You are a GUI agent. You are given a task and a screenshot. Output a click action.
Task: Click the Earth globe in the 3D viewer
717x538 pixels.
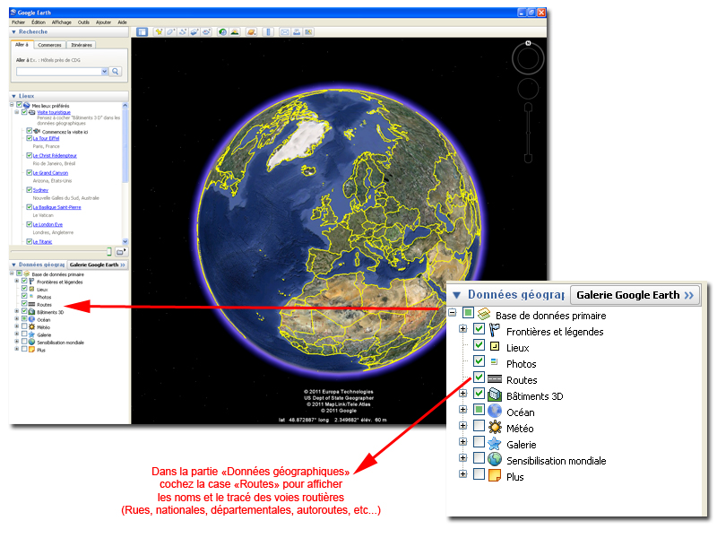(340, 232)
